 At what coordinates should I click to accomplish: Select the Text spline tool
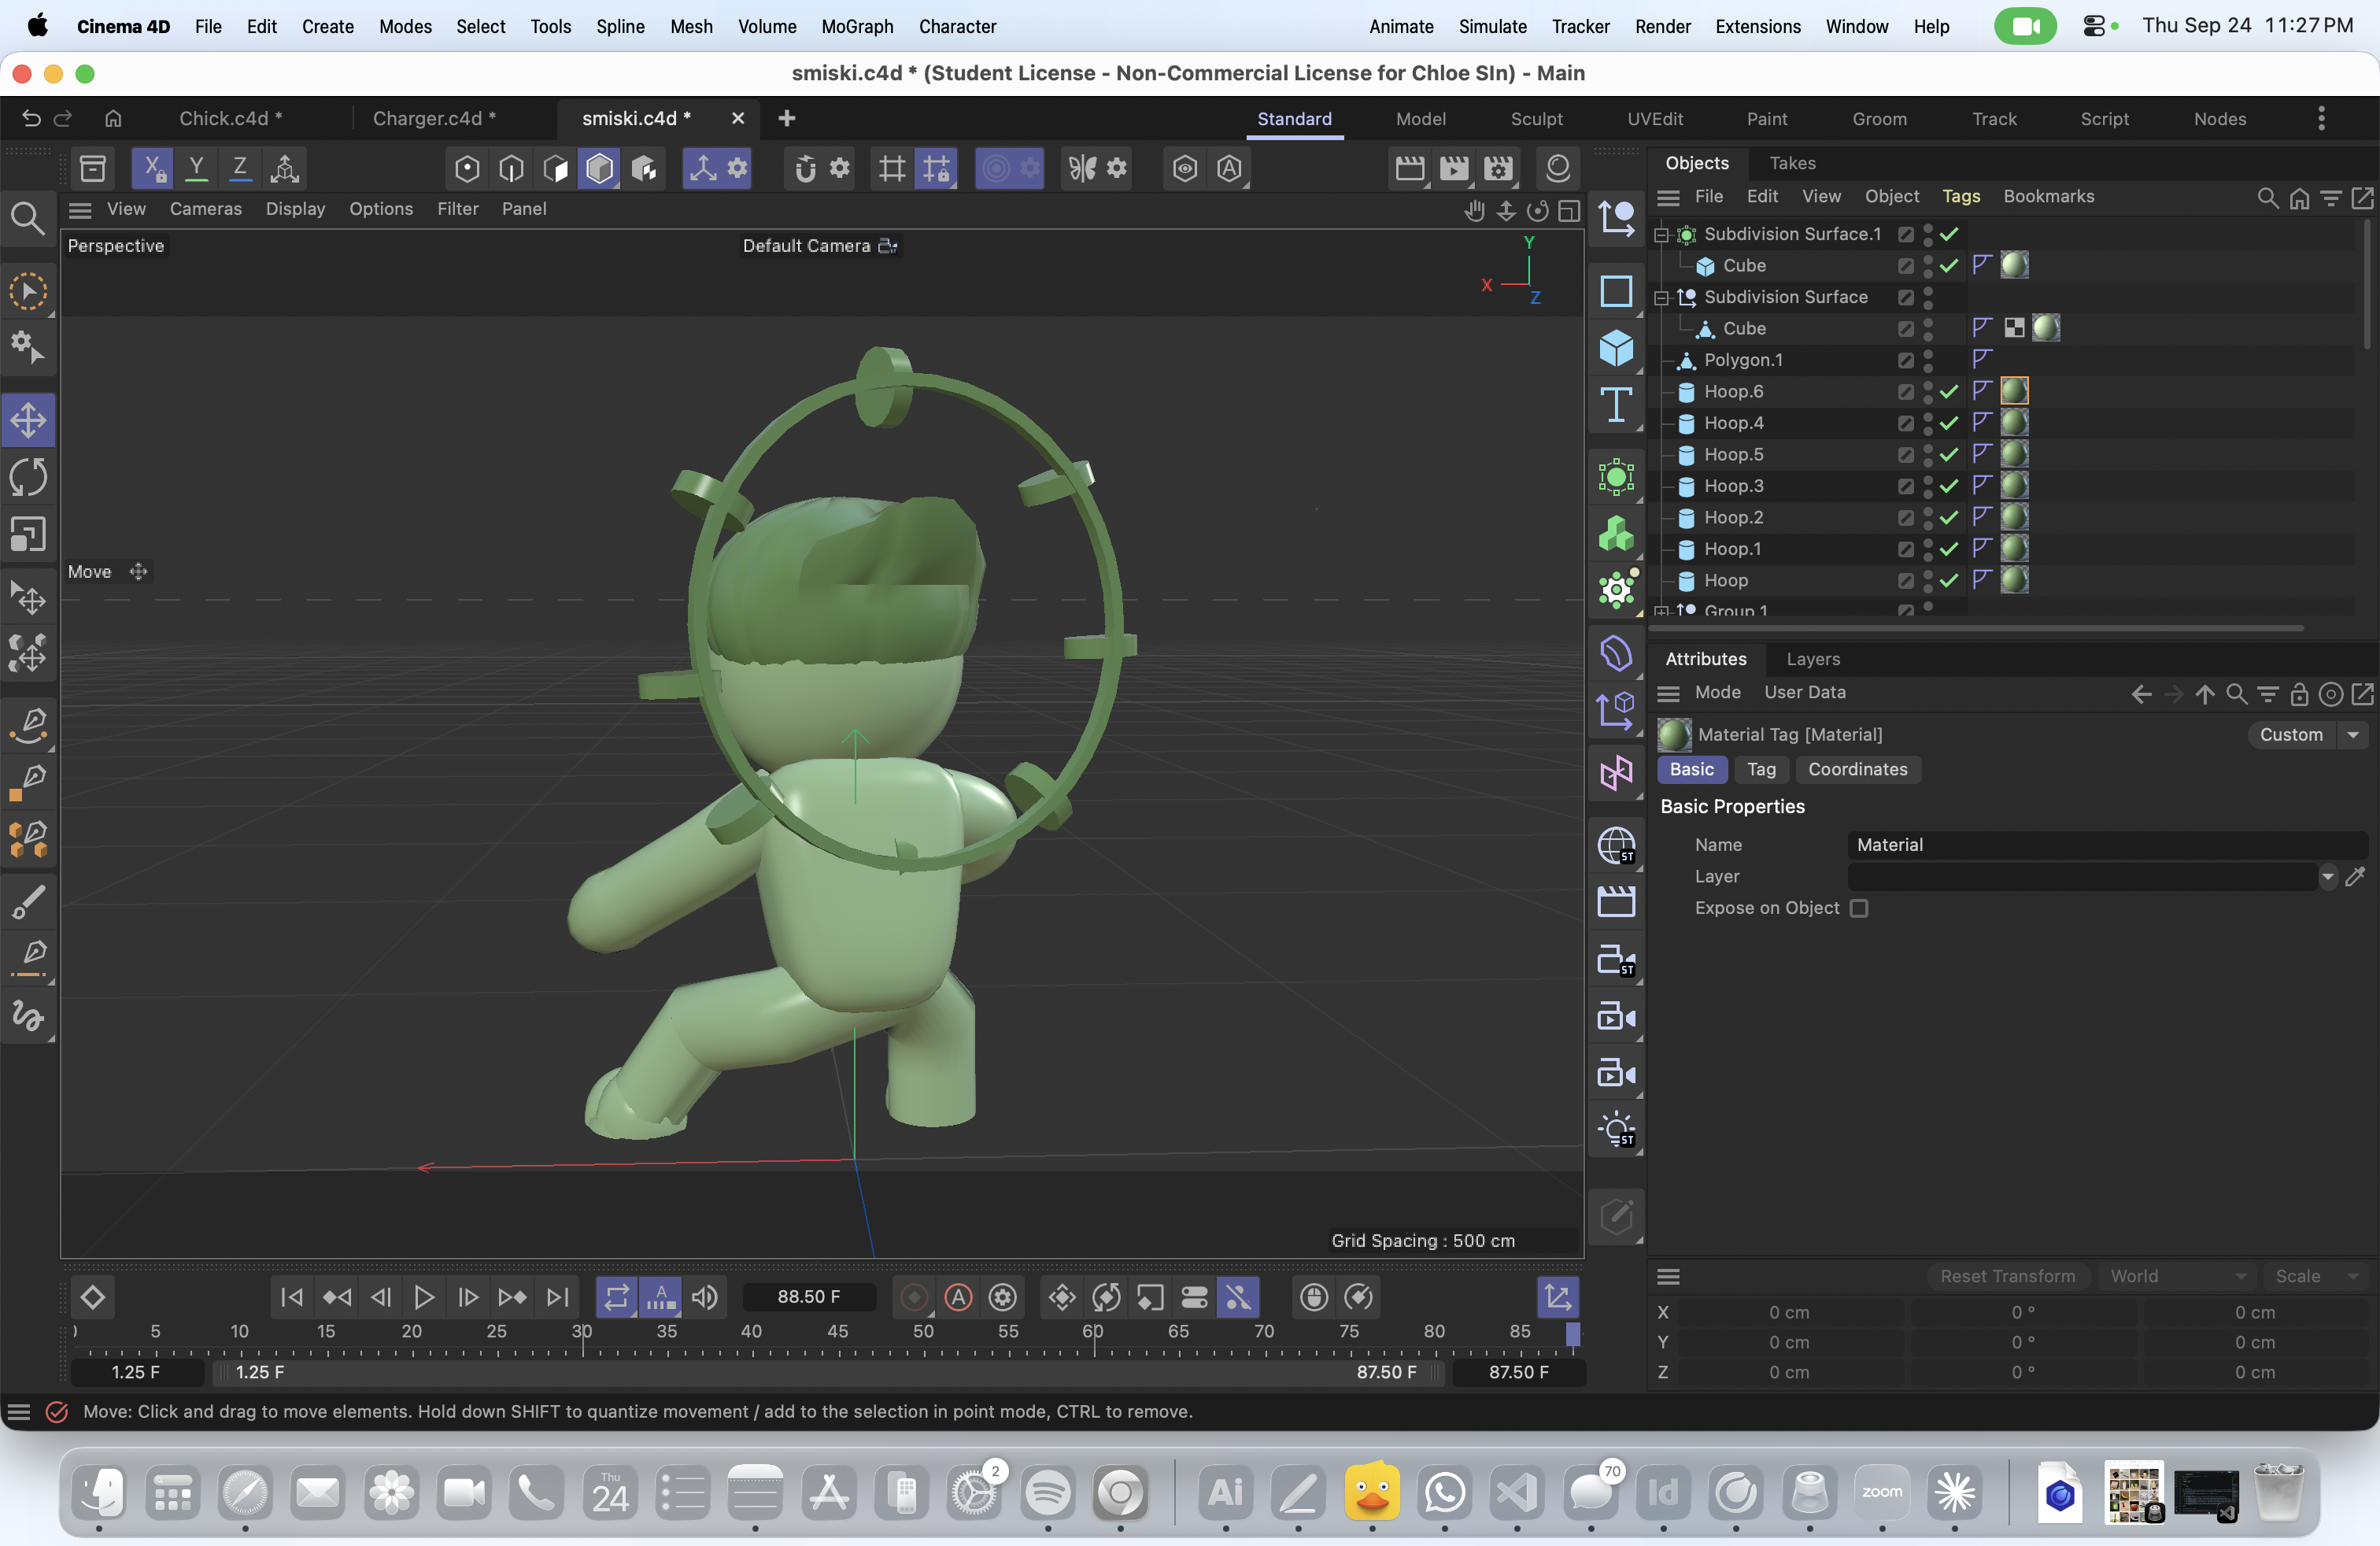click(x=1616, y=405)
